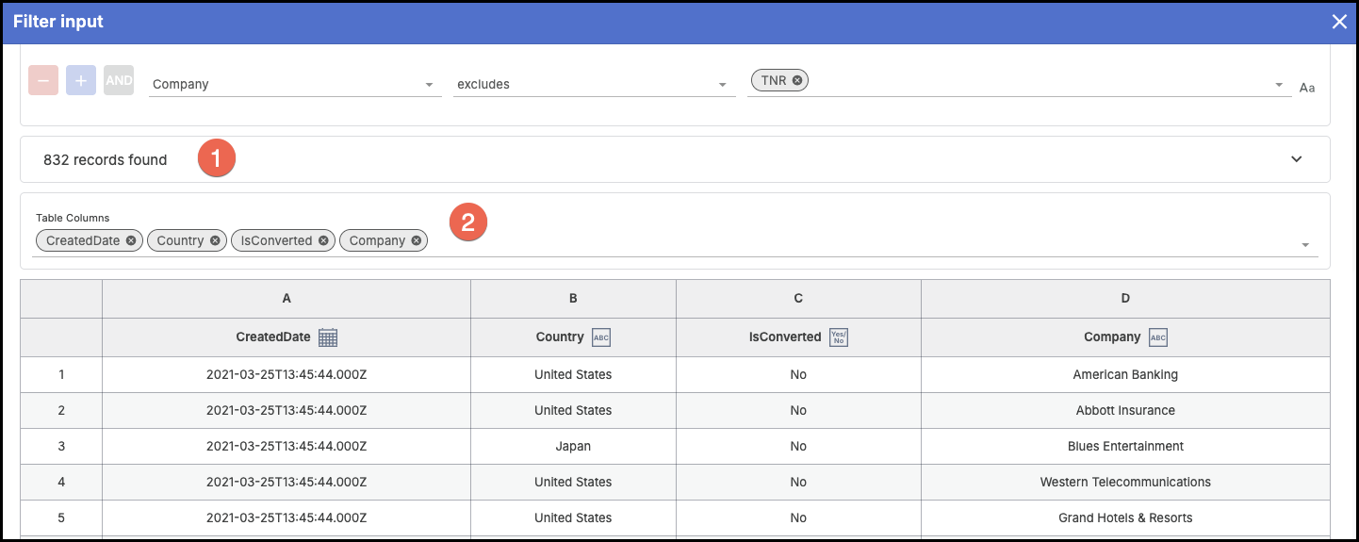The width and height of the screenshot is (1359, 542).
Task: Open the Table Columns dropdown arrow
Action: [x=1305, y=245]
